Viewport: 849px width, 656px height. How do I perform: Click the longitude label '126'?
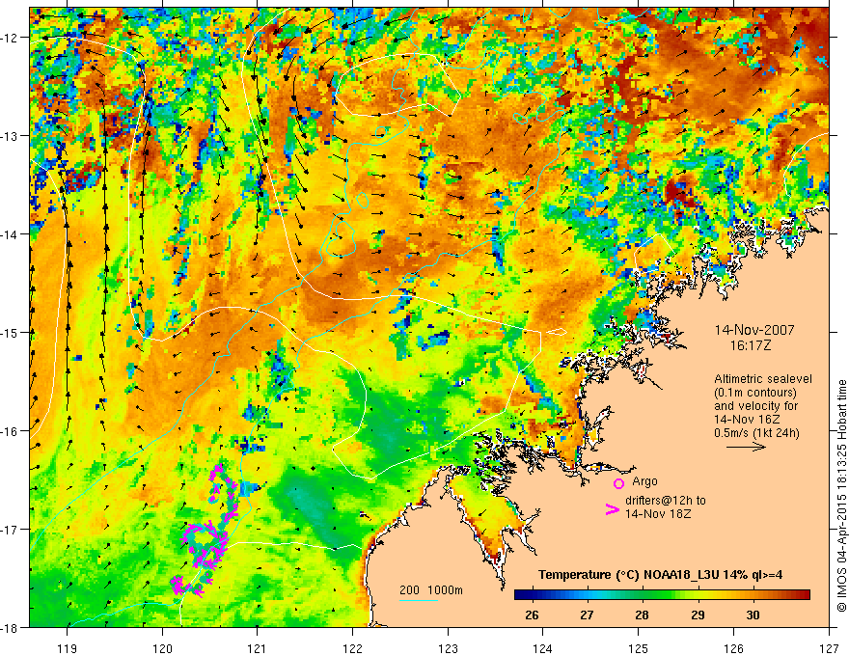(733, 648)
